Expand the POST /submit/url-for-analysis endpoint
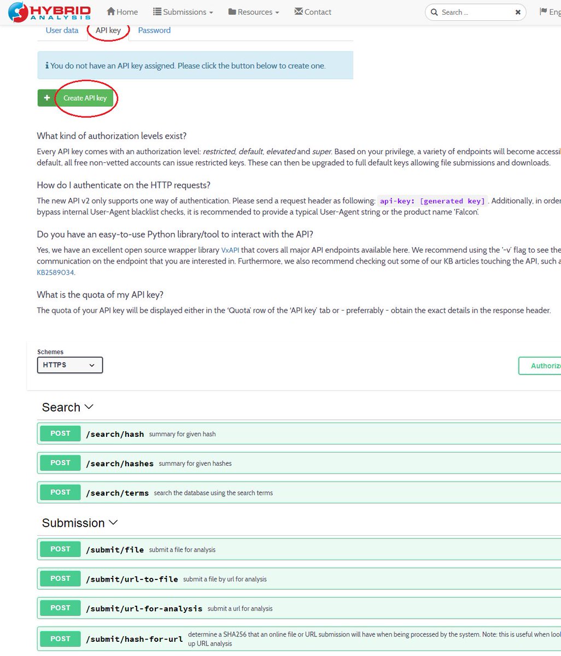The image size is (561, 656). click(299, 608)
